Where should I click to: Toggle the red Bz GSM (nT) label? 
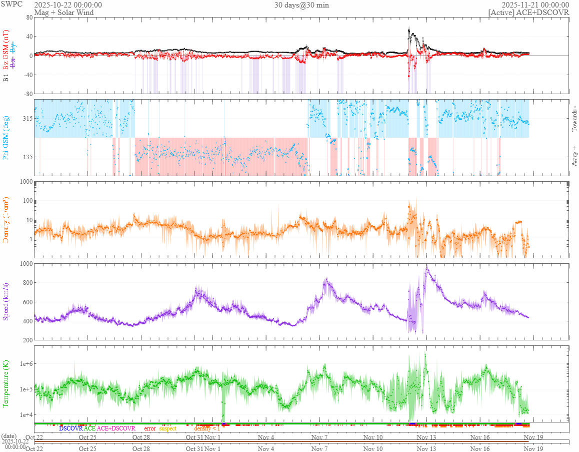5,50
